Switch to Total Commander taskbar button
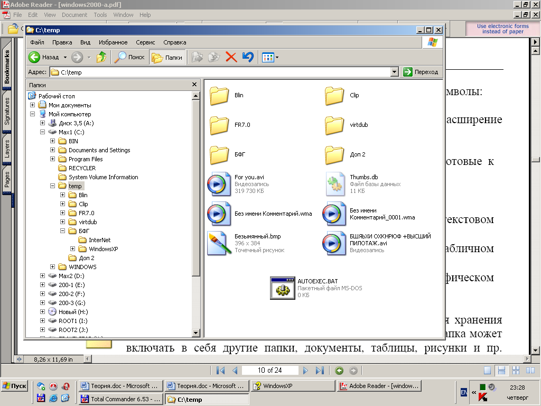 coord(120,399)
